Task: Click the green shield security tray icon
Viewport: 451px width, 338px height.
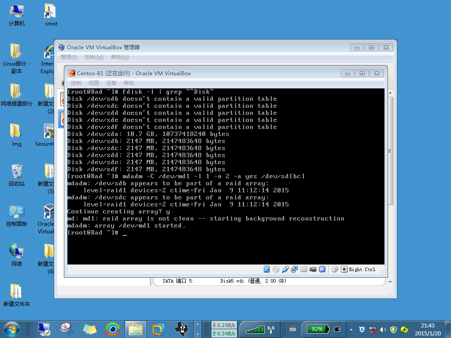Action: (x=393, y=330)
